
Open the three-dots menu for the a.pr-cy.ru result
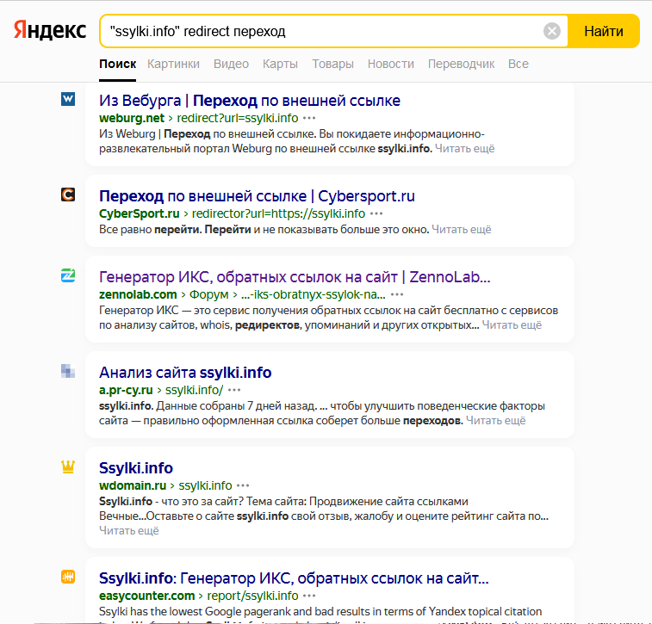234,391
